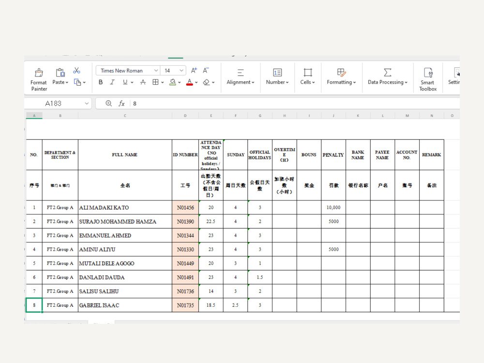Click the zoom magnifier icon in formula bar
The height and width of the screenshot is (363, 484).
click(x=108, y=104)
